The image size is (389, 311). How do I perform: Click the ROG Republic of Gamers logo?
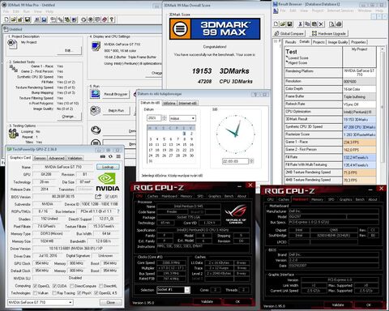[236, 215]
